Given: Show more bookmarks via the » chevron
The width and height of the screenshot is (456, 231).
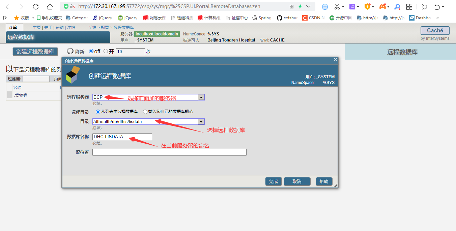Looking at the screenshot, I should tap(438, 18).
